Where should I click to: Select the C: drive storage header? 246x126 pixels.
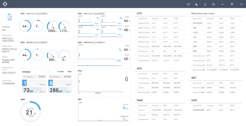tap(34, 77)
